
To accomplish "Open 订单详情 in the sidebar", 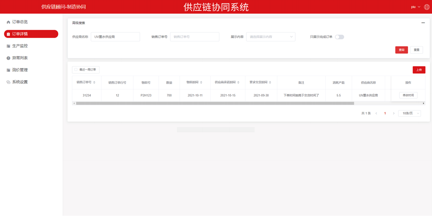I will (x=31, y=34).
